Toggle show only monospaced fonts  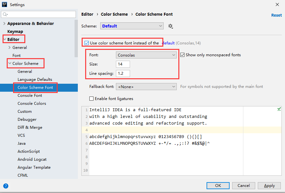[x=182, y=55]
